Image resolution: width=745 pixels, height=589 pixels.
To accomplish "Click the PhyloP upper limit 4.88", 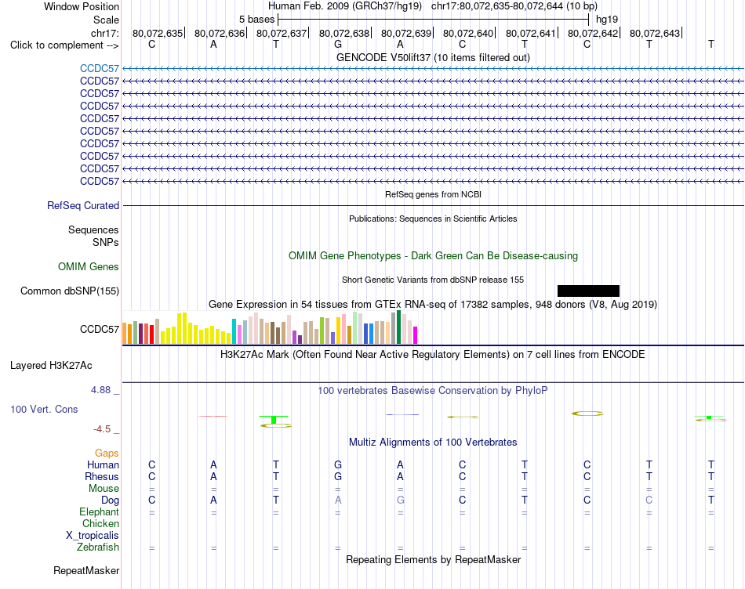I will pos(100,390).
